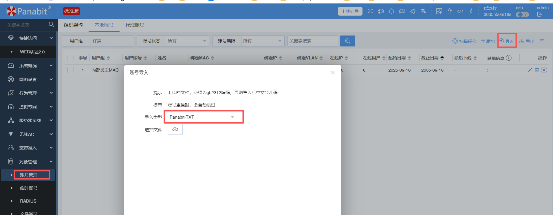The image size is (553, 215).
Task: Expand 虚拟专网 sidebar menu
Action: [28, 107]
